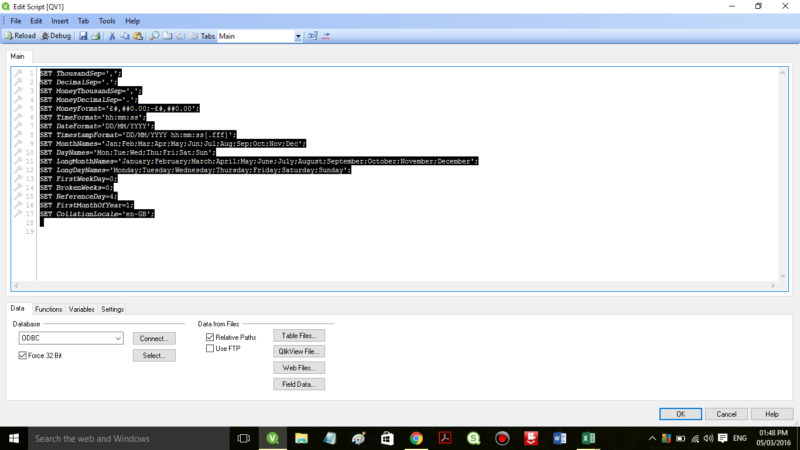Image resolution: width=800 pixels, height=450 pixels.
Task: Open Microsoft Excel from the taskbar
Action: (588, 438)
